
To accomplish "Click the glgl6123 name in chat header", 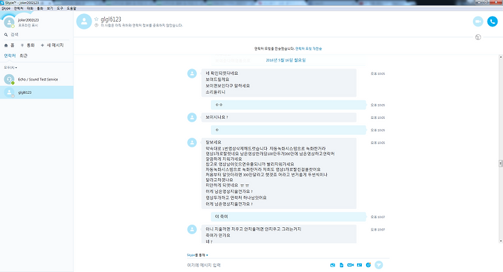I will coord(111,20).
